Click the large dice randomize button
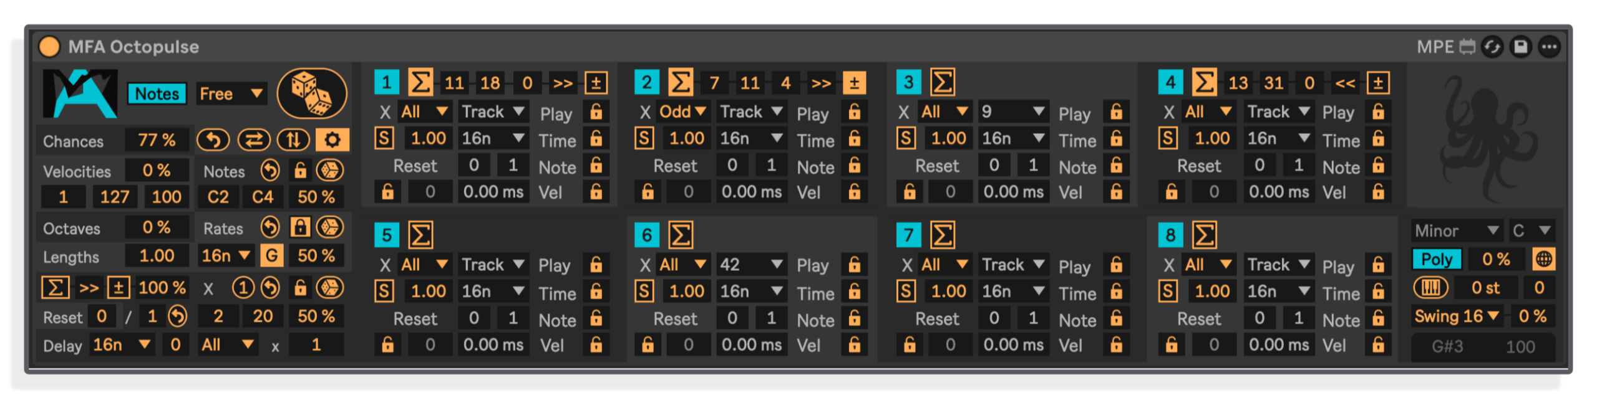1597x398 pixels. click(311, 93)
